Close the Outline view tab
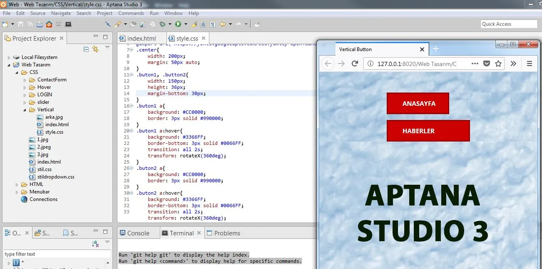The image size is (542, 269). (27, 233)
